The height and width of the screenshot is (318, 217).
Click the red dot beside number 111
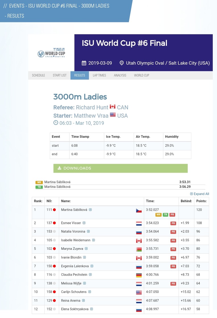point(54,210)
